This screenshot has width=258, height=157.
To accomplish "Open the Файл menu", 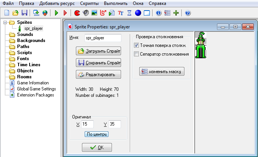I will point(8,3).
